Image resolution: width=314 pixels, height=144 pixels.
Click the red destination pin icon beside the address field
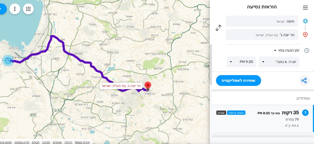tap(305, 35)
